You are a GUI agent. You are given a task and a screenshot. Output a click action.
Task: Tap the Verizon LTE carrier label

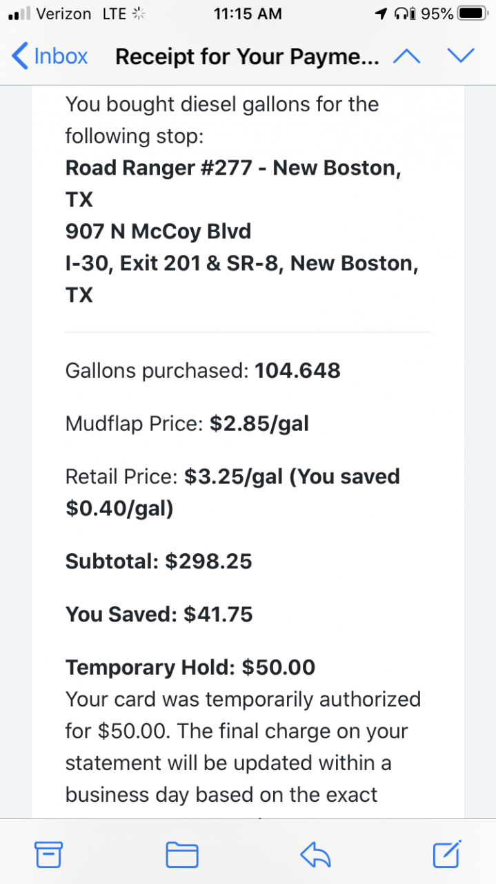(x=81, y=14)
